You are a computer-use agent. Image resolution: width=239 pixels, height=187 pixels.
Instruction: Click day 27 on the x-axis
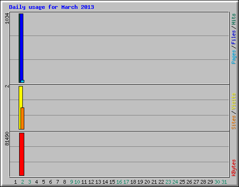coord(196,182)
